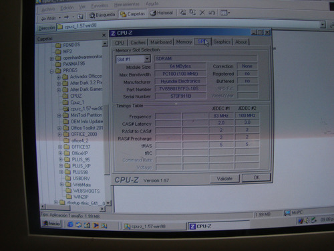Click the undo icon in Explorer toolbar
The image size is (334, 251).
point(212,13)
